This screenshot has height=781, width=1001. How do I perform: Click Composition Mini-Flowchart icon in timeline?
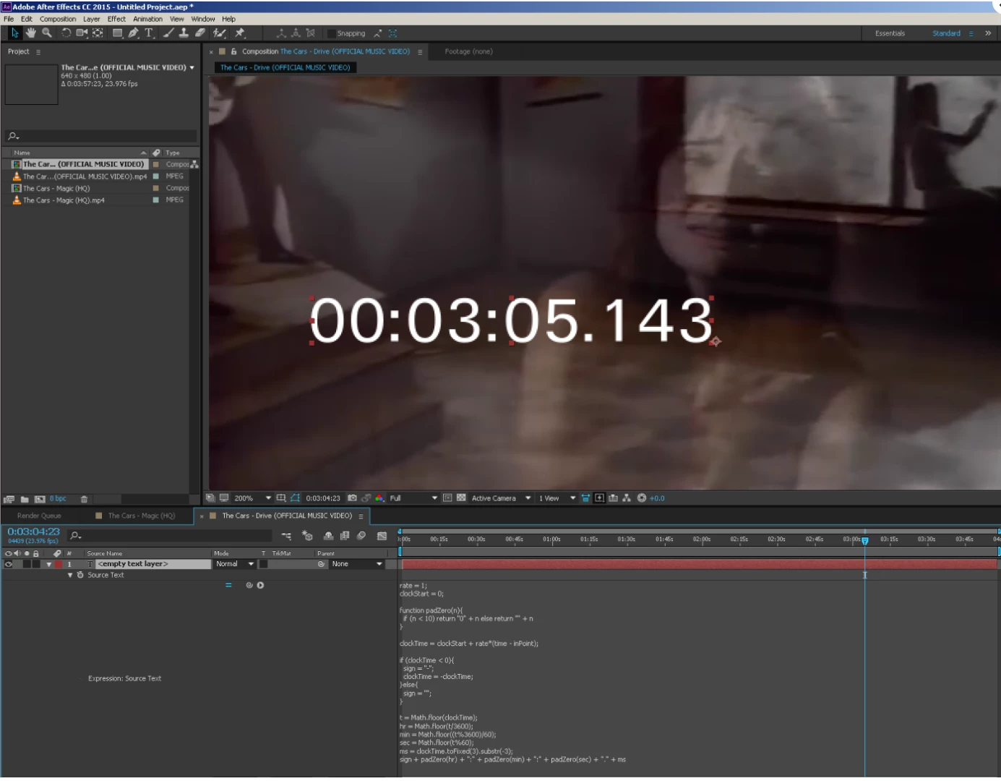tap(286, 536)
